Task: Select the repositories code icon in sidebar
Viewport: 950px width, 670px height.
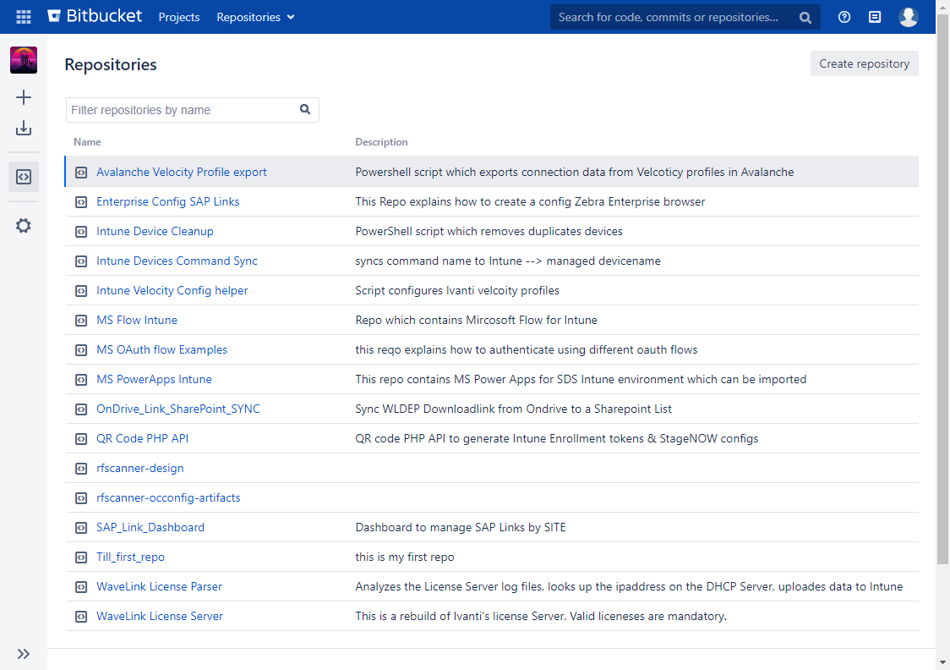Action: click(24, 177)
